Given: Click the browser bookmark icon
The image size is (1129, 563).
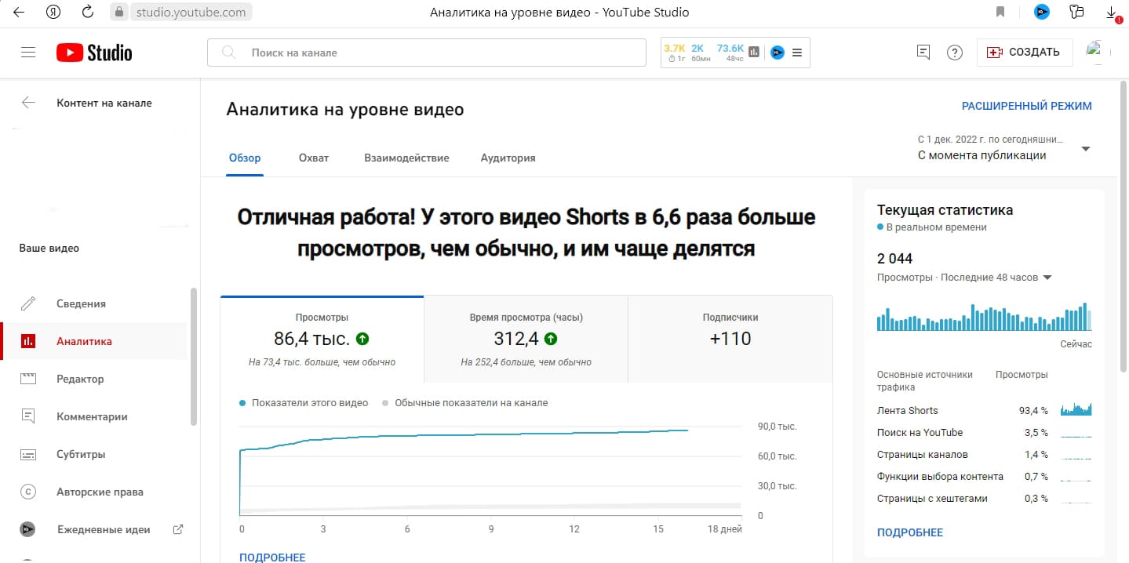Looking at the screenshot, I should tap(1000, 12).
